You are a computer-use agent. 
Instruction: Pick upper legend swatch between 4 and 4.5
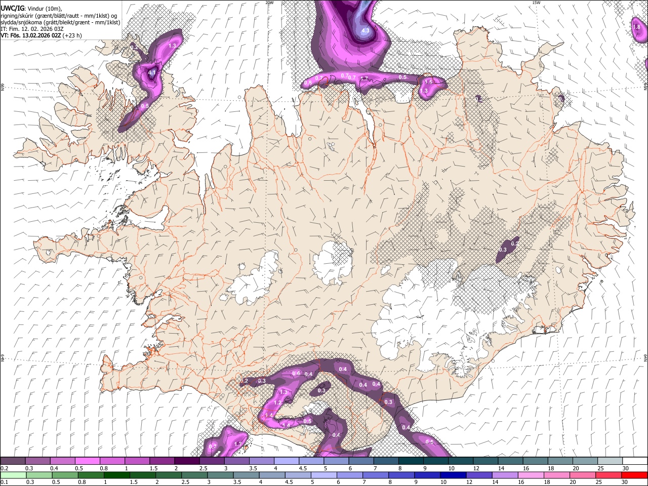click(287, 461)
